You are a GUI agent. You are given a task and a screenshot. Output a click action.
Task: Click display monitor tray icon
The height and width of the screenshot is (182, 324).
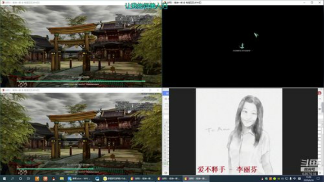(x=286, y=179)
